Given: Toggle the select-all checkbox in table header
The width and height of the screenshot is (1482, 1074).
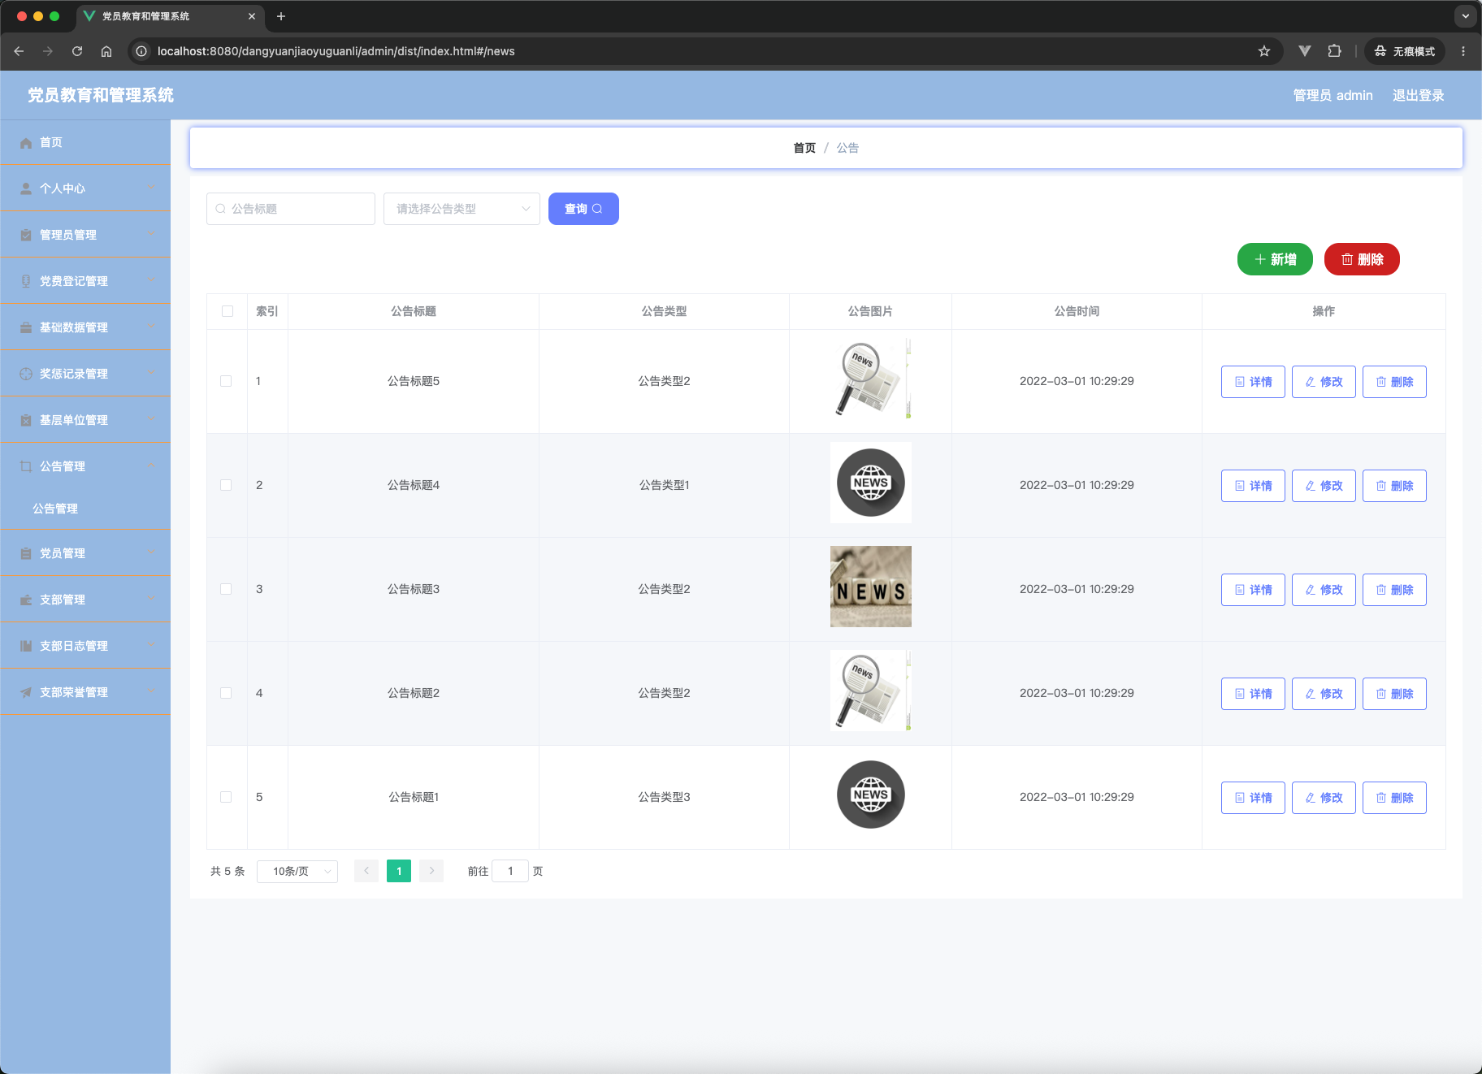Looking at the screenshot, I should pos(227,311).
